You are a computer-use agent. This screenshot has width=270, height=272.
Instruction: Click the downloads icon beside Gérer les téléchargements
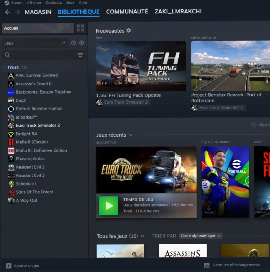(207, 265)
